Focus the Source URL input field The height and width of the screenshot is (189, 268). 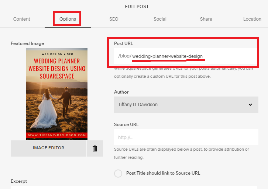tap(186, 137)
